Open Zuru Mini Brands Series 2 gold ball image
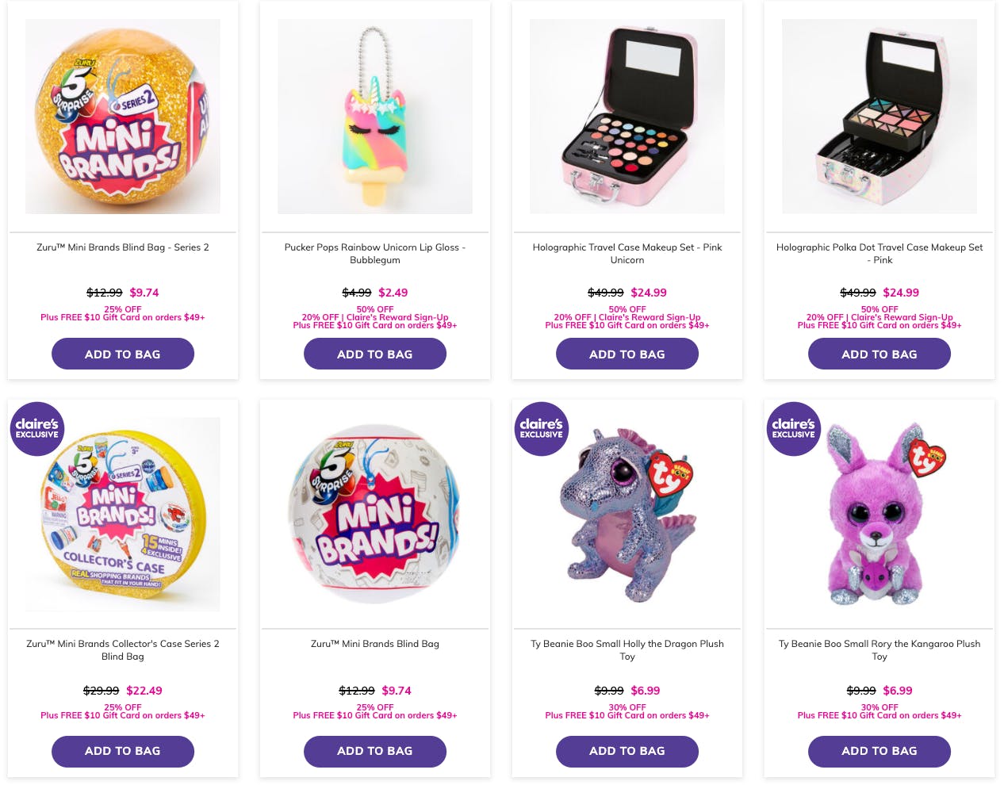The height and width of the screenshot is (785, 1004). (x=123, y=117)
